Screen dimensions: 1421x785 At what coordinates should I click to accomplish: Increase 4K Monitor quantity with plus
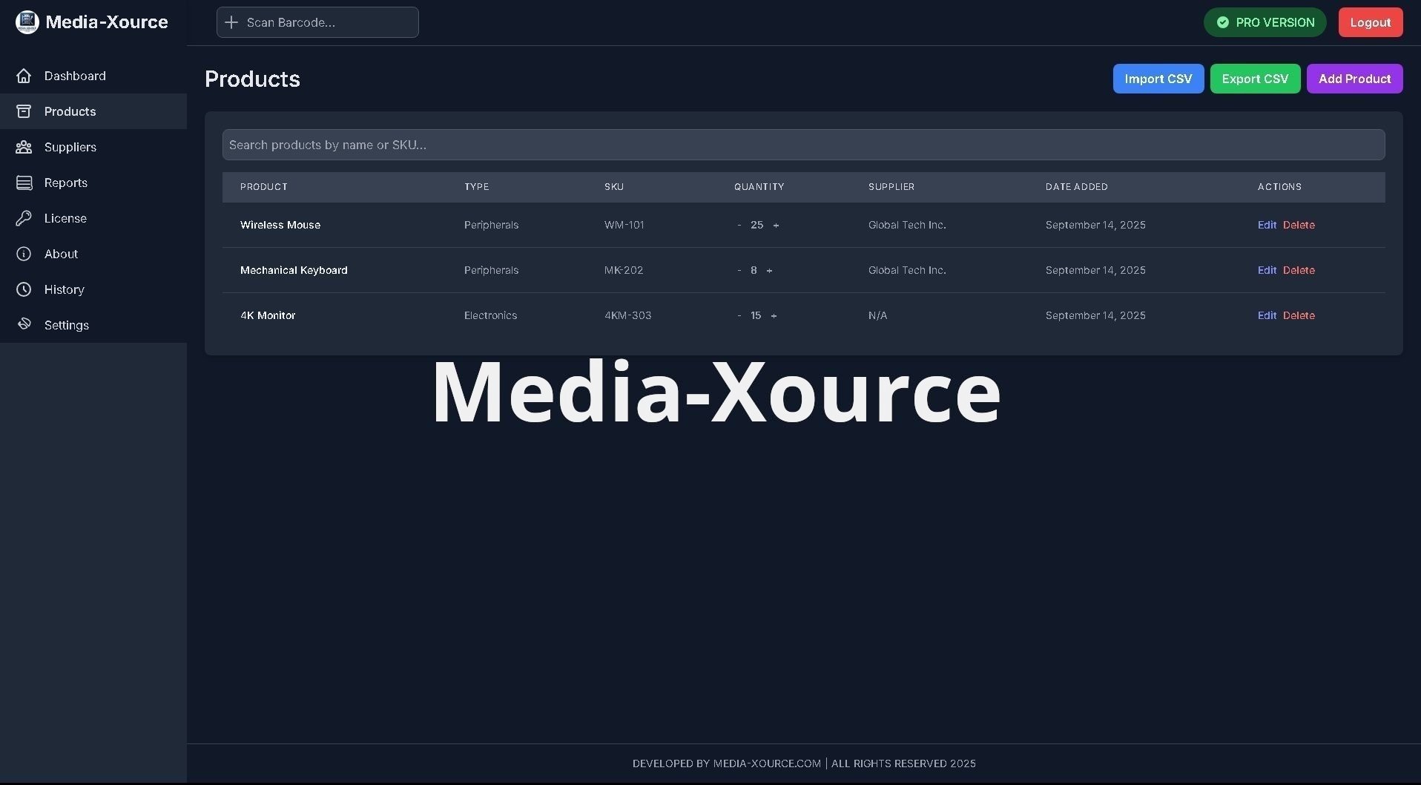tap(774, 316)
